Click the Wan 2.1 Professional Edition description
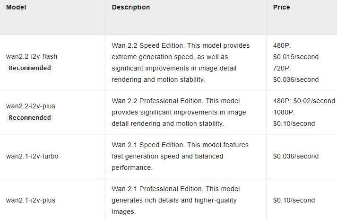 click(182, 200)
